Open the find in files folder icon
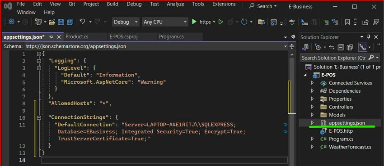Image resolution: width=384 pixels, height=166 pixels. pos(261,22)
